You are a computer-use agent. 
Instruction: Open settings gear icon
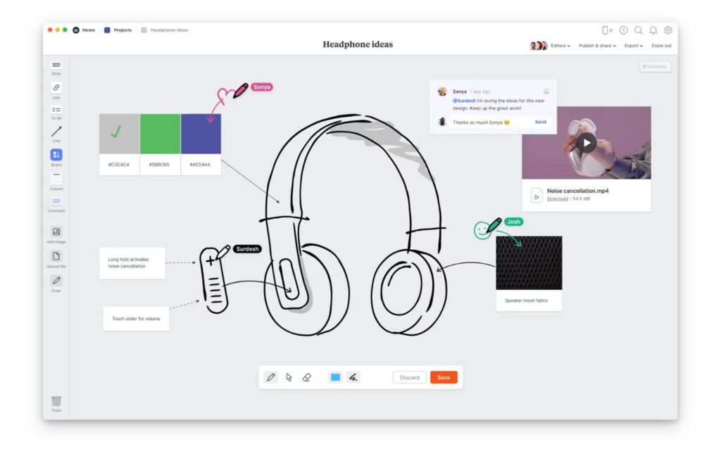pyautogui.click(x=668, y=30)
